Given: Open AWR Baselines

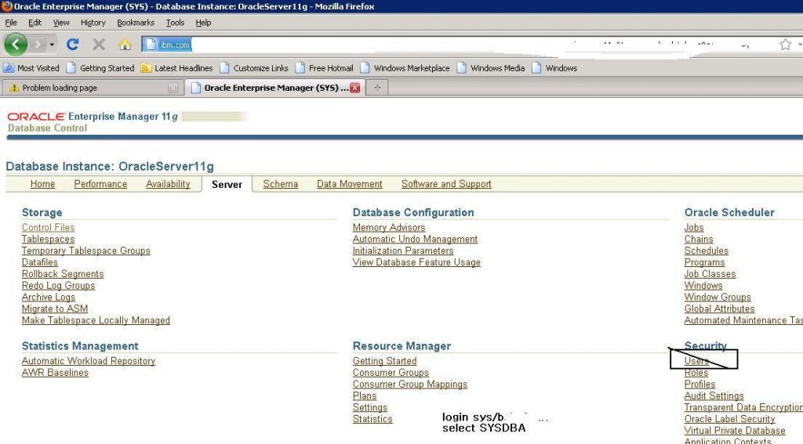Looking at the screenshot, I should (55, 373).
